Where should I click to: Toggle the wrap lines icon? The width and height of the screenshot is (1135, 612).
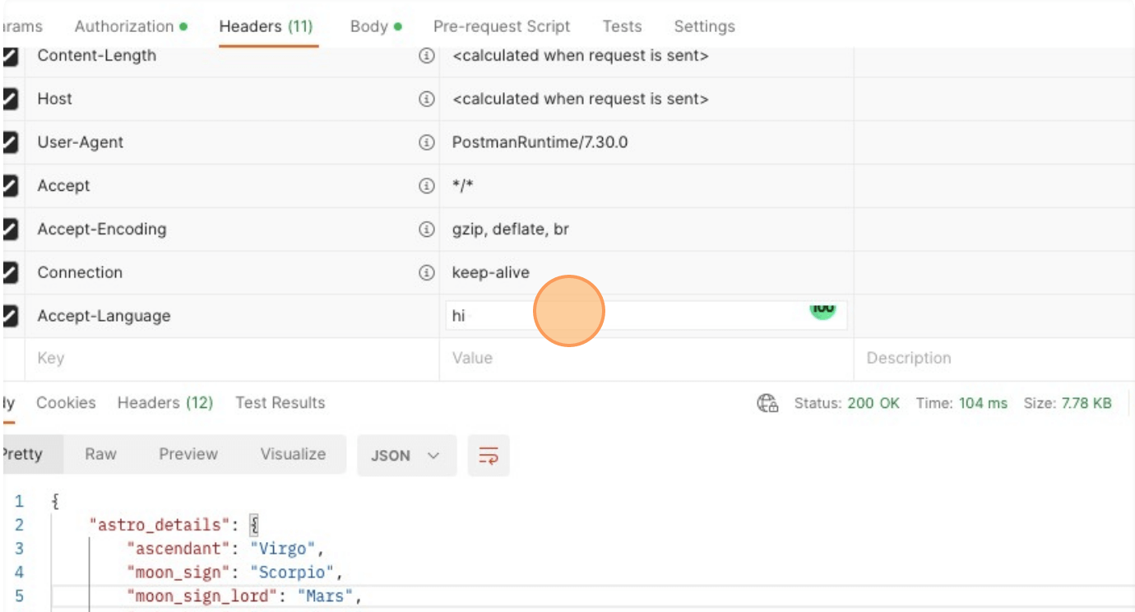[489, 456]
